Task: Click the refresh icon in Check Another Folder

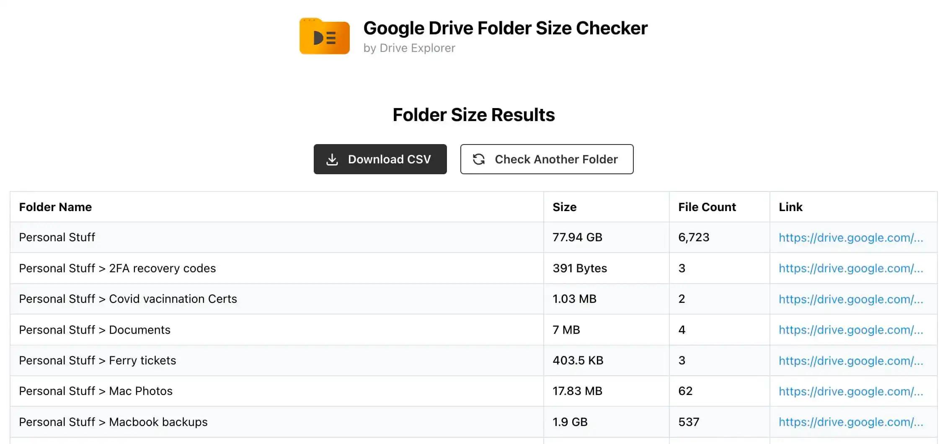Action: (x=479, y=159)
